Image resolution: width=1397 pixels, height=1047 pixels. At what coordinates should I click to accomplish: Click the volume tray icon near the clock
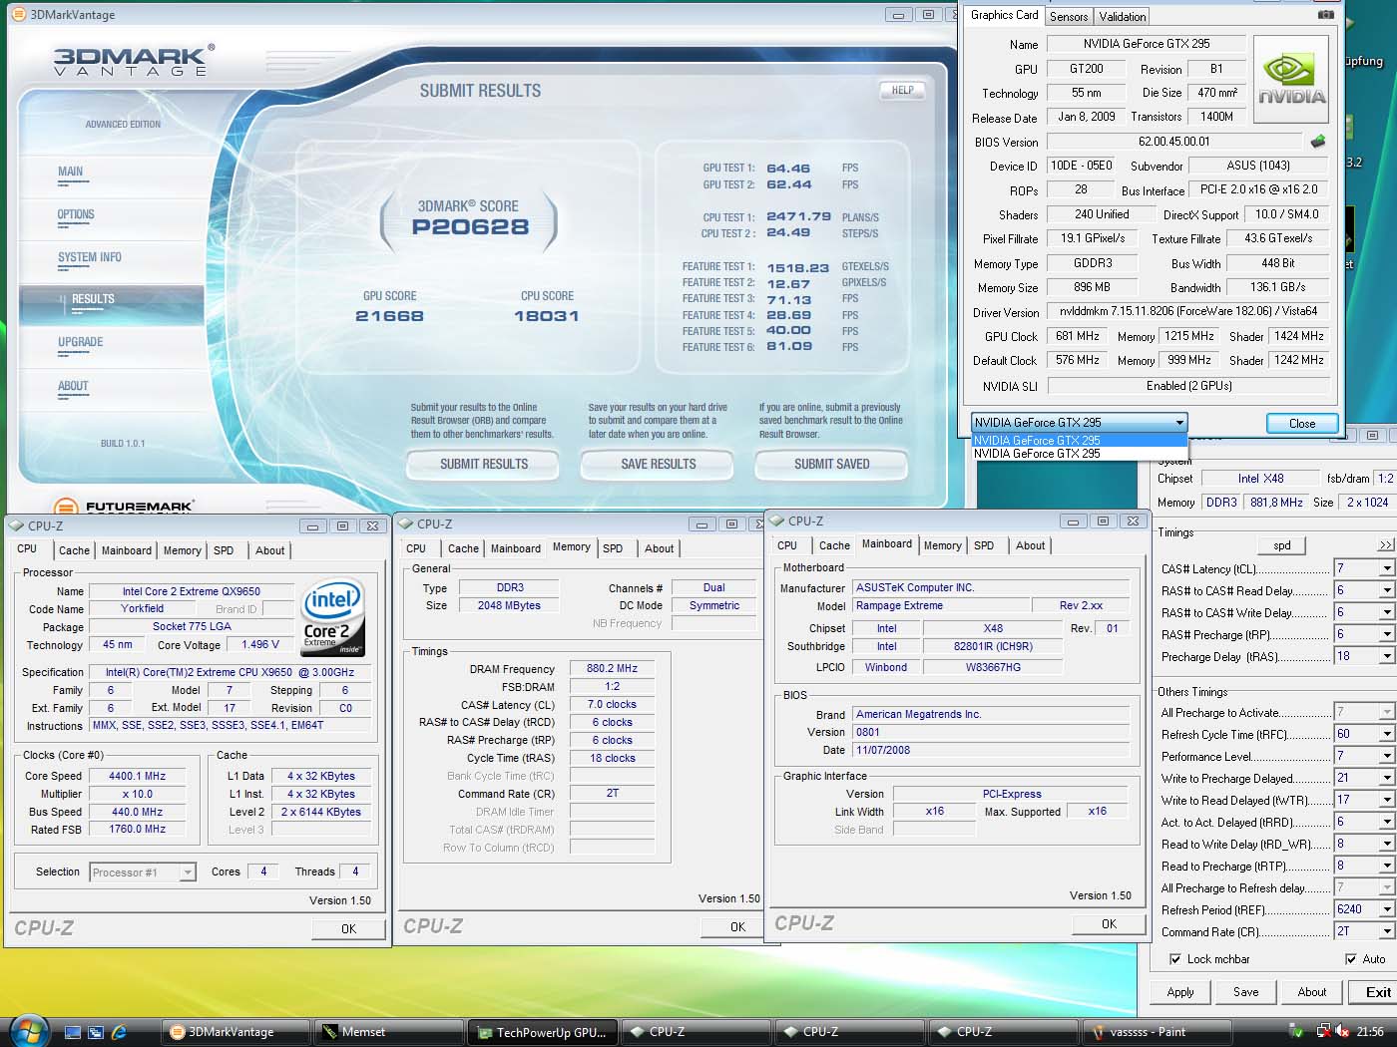1342,1032
